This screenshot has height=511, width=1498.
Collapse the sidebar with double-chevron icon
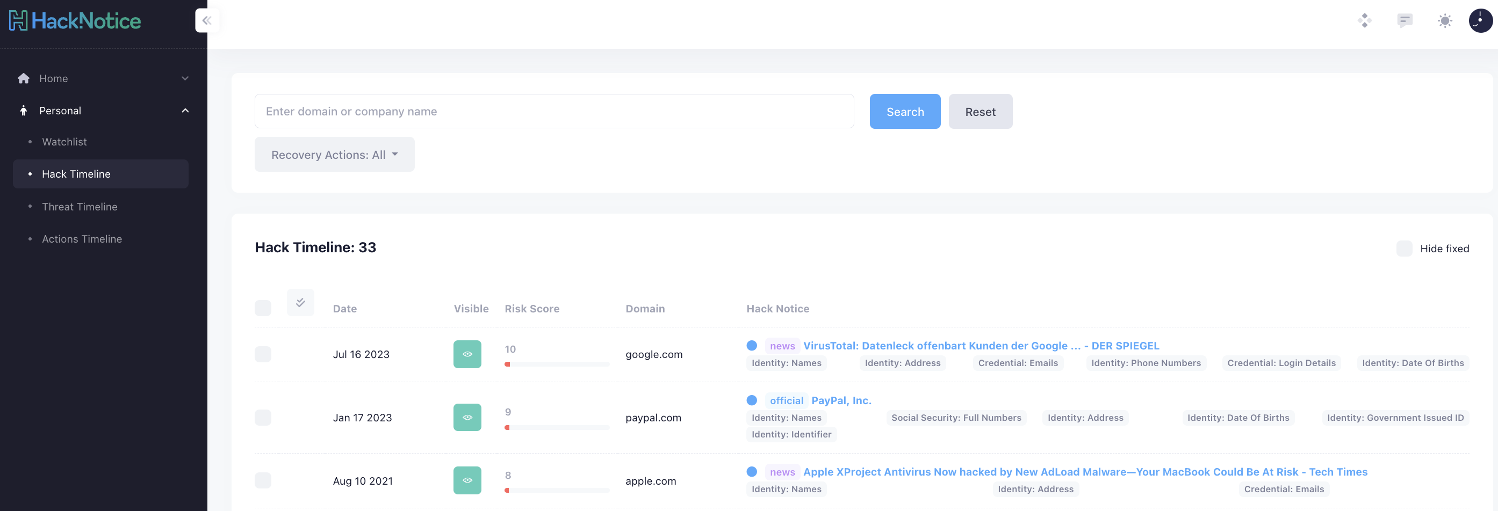point(206,21)
